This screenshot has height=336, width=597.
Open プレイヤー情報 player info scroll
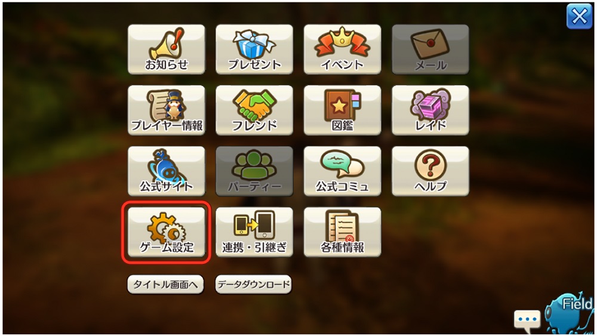coord(167,110)
